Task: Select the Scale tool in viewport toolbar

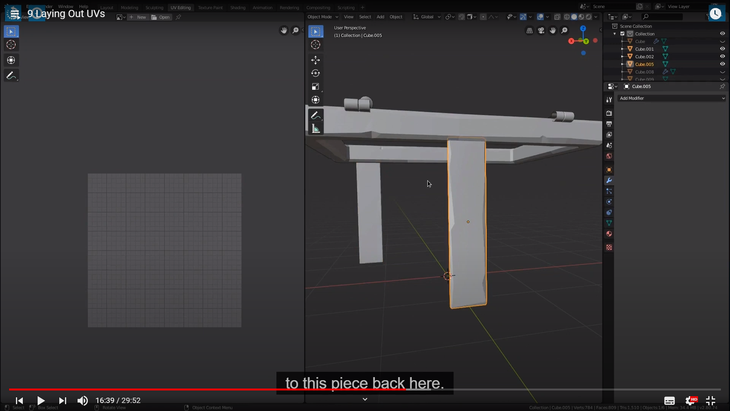Action: pyautogui.click(x=315, y=87)
